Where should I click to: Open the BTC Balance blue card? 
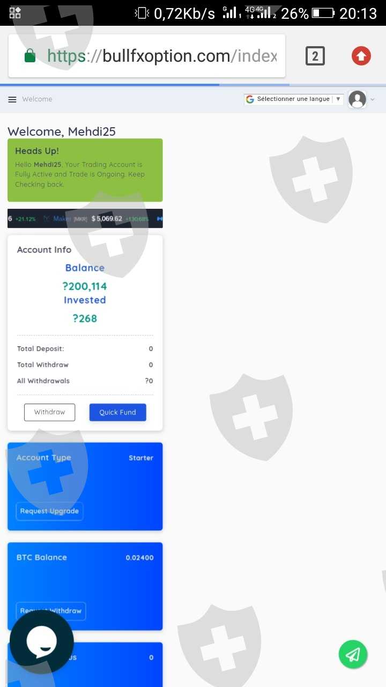85,586
